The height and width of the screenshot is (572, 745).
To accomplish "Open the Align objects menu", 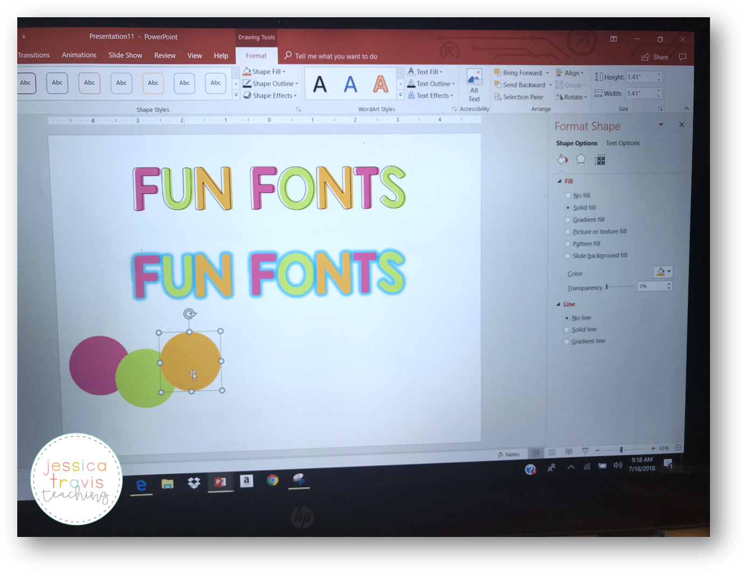I will click(570, 73).
